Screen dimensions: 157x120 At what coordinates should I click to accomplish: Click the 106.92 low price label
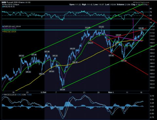click(75, 62)
